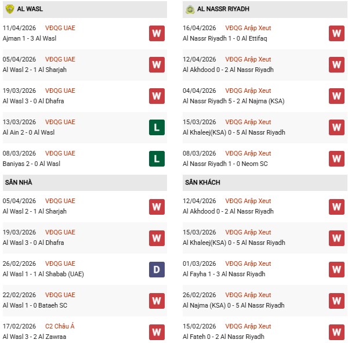This screenshot has width=348, height=343.
Task: Click draw badge for Al Wasl vs Al Shabab
Action: pyautogui.click(x=157, y=269)
